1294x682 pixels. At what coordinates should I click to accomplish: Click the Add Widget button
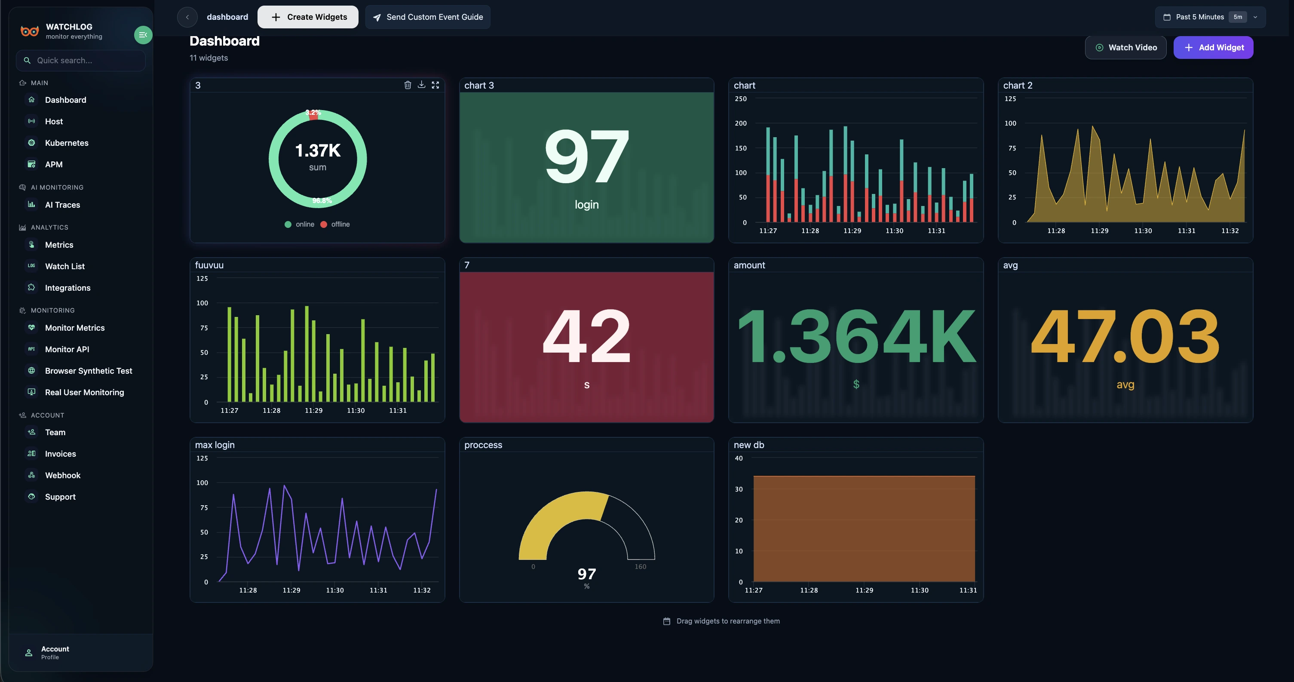pos(1213,47)
